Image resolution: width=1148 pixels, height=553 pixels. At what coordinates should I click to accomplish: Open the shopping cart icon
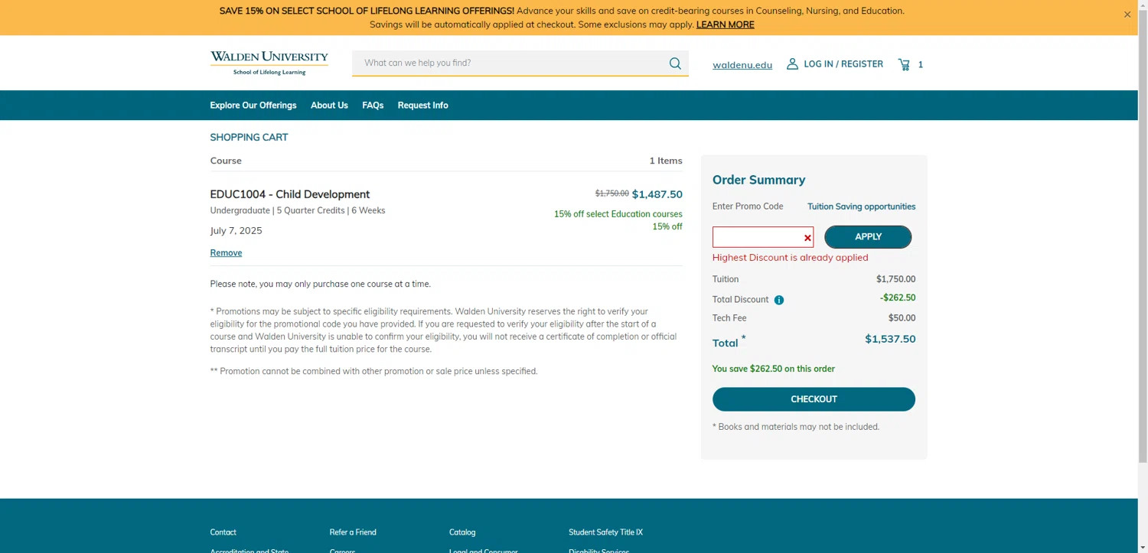(x=904, y=64)
